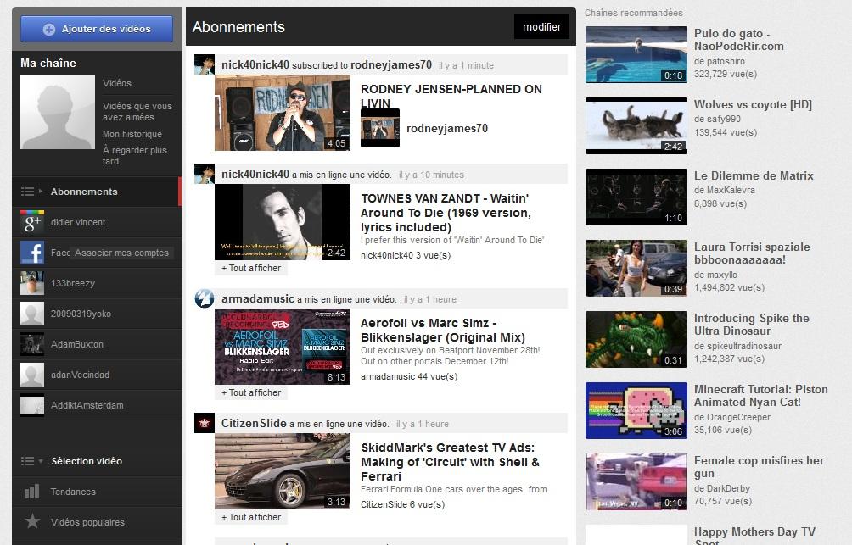Open Mon historique in Ma chaîne
Image resolution: width=852 pixels, height=545 pixels.
pos(132,134)
